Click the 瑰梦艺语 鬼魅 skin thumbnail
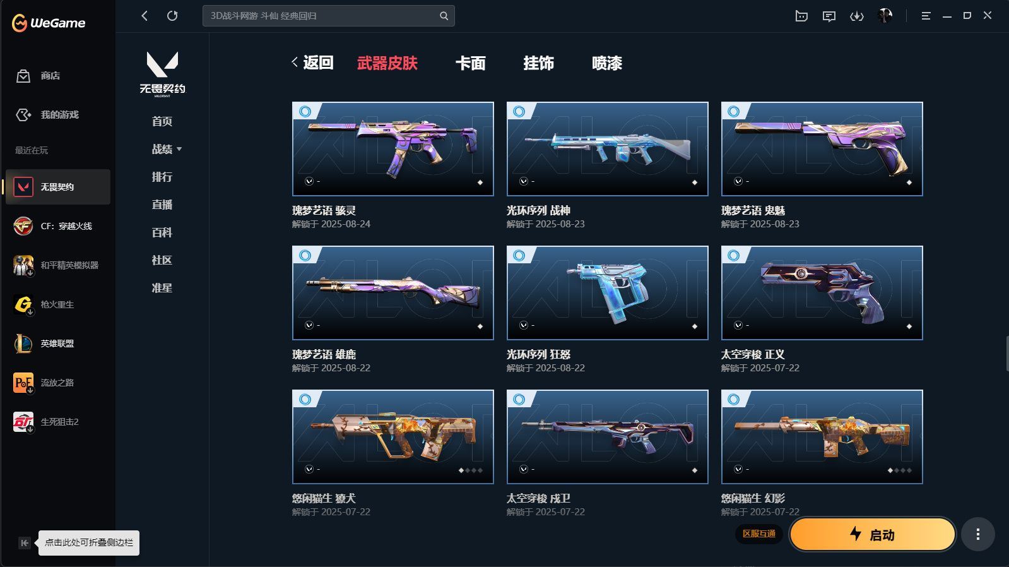Viewport: 1009px width, 567px height. 822,149
